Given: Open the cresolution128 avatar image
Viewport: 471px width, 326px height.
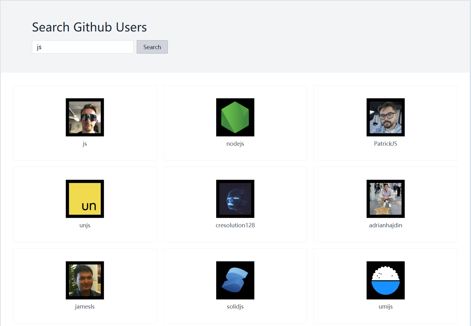Looking at the screenshot, I should click(x=235, y=199).
